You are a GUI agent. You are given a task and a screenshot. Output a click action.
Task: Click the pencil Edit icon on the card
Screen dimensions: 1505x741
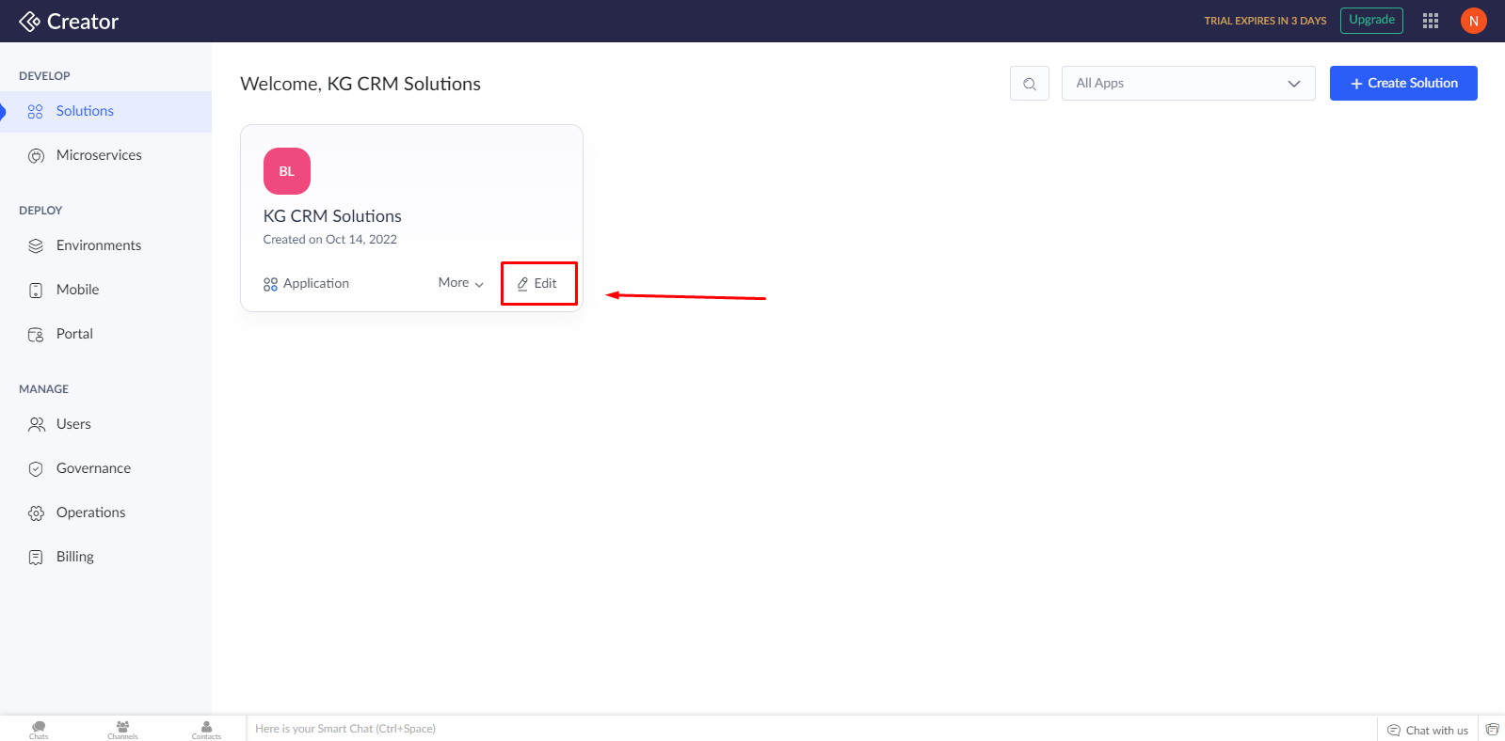[x=523, y=284]
